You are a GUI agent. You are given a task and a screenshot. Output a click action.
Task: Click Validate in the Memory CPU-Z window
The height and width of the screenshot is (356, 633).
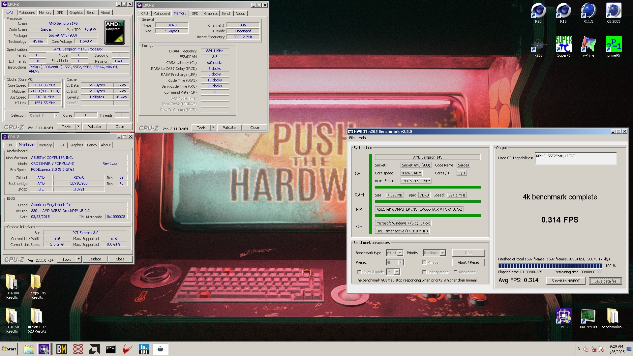tap(229, 128)
